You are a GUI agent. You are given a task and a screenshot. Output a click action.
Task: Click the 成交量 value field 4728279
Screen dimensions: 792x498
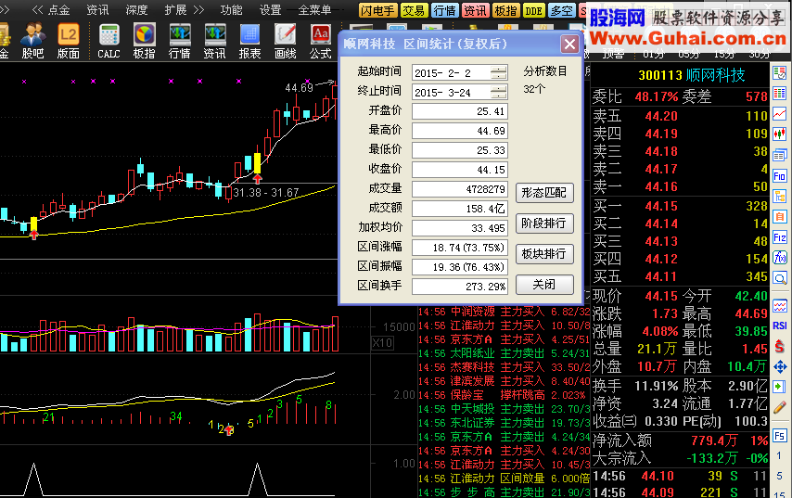[460, 189]
